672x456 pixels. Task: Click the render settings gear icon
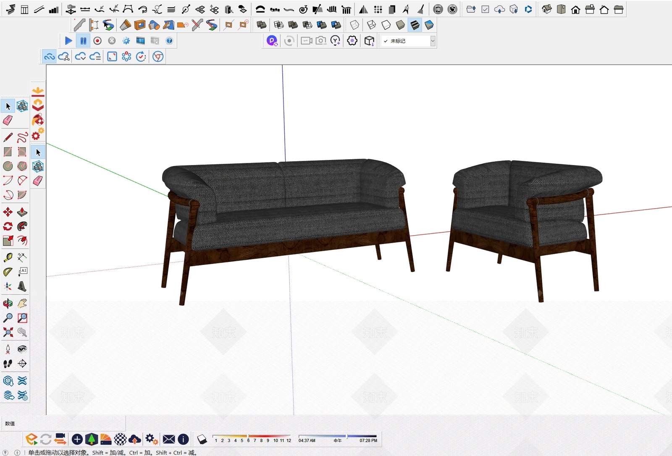coord(126,41)
